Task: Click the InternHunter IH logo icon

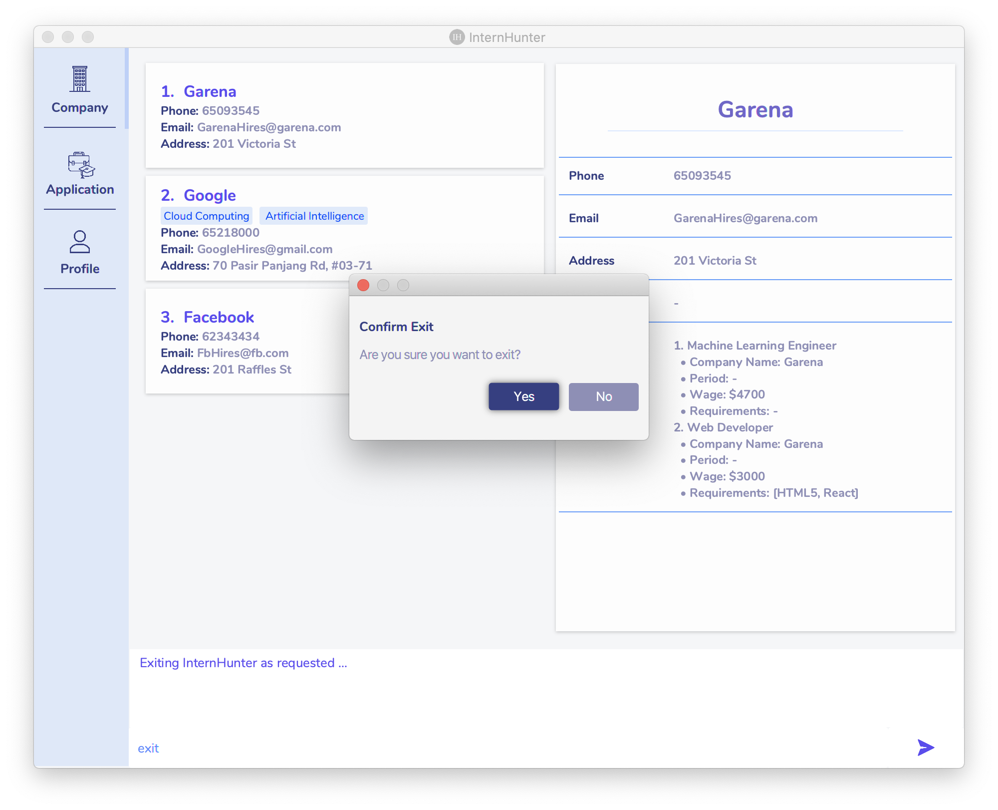Action: pyautogui.click(x=456, y=37)
